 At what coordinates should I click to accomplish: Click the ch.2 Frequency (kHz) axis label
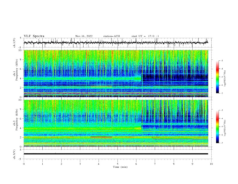16,120
